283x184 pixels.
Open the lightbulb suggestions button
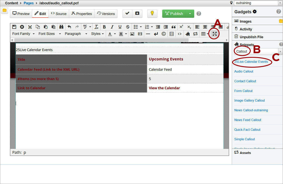click(152, 14)
